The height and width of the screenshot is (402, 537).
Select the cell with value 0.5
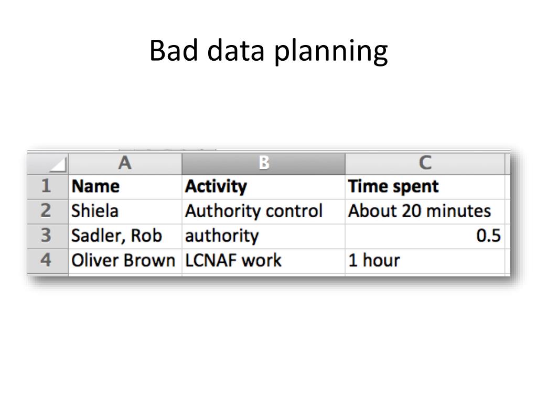click(x=425, y=236)
